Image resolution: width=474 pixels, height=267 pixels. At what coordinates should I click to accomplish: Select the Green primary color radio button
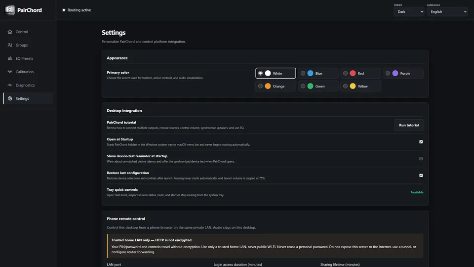(x=303, y=86)
